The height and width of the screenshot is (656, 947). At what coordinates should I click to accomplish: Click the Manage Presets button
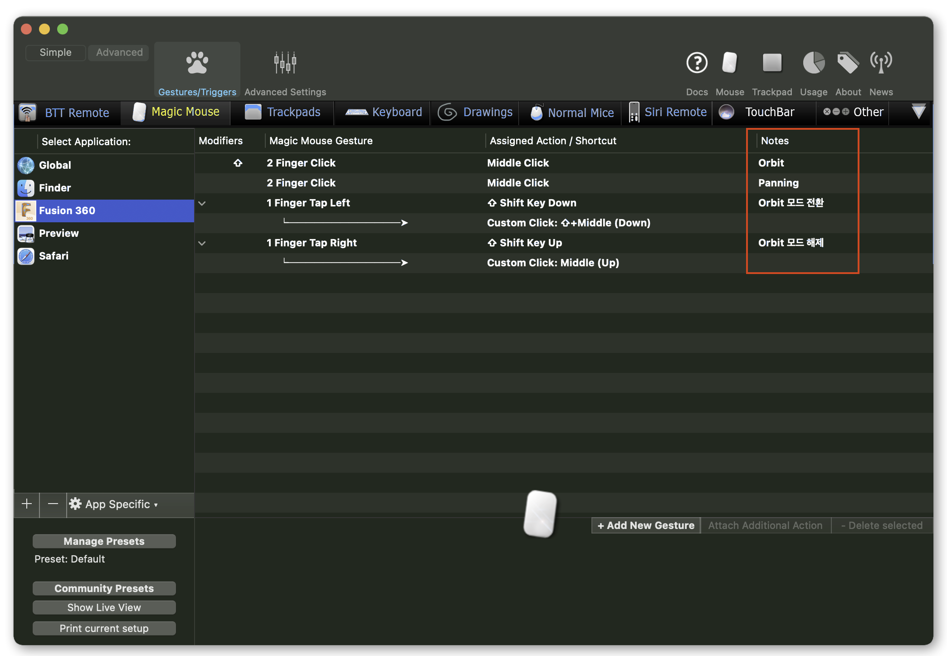coord(104,541)
